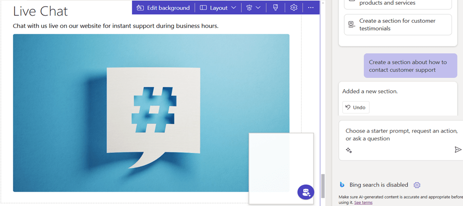Select the products and services suggestion
463x206 pixels.
pyautogui.click(x=397, y=3)
